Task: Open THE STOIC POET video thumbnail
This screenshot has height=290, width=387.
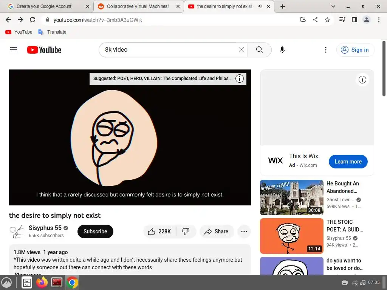Action: tap(291, 236)
